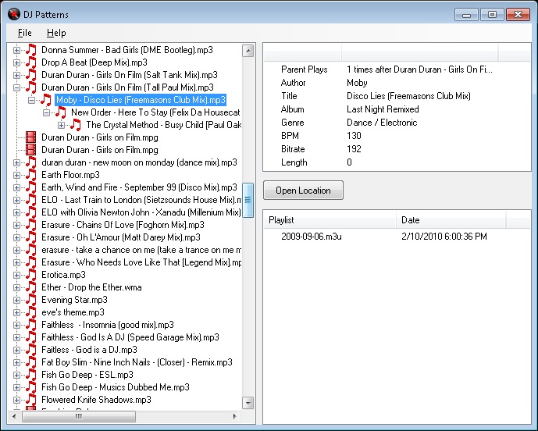Click music note icon for Erasure - Oh L'Amour
Image resolution: width=538 pixels, height=431 pixels.
pos(31,237)
